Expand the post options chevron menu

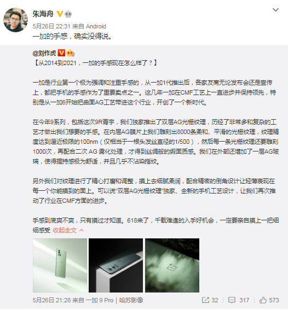click(x=275, y=10)
